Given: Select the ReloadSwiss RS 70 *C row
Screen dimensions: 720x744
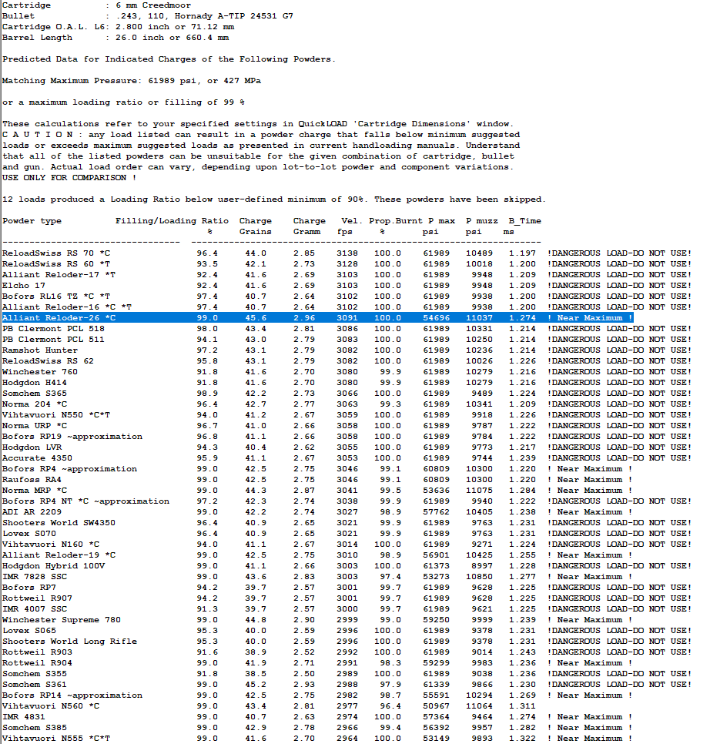Looking at the screenshot, I should pos(347,253).
